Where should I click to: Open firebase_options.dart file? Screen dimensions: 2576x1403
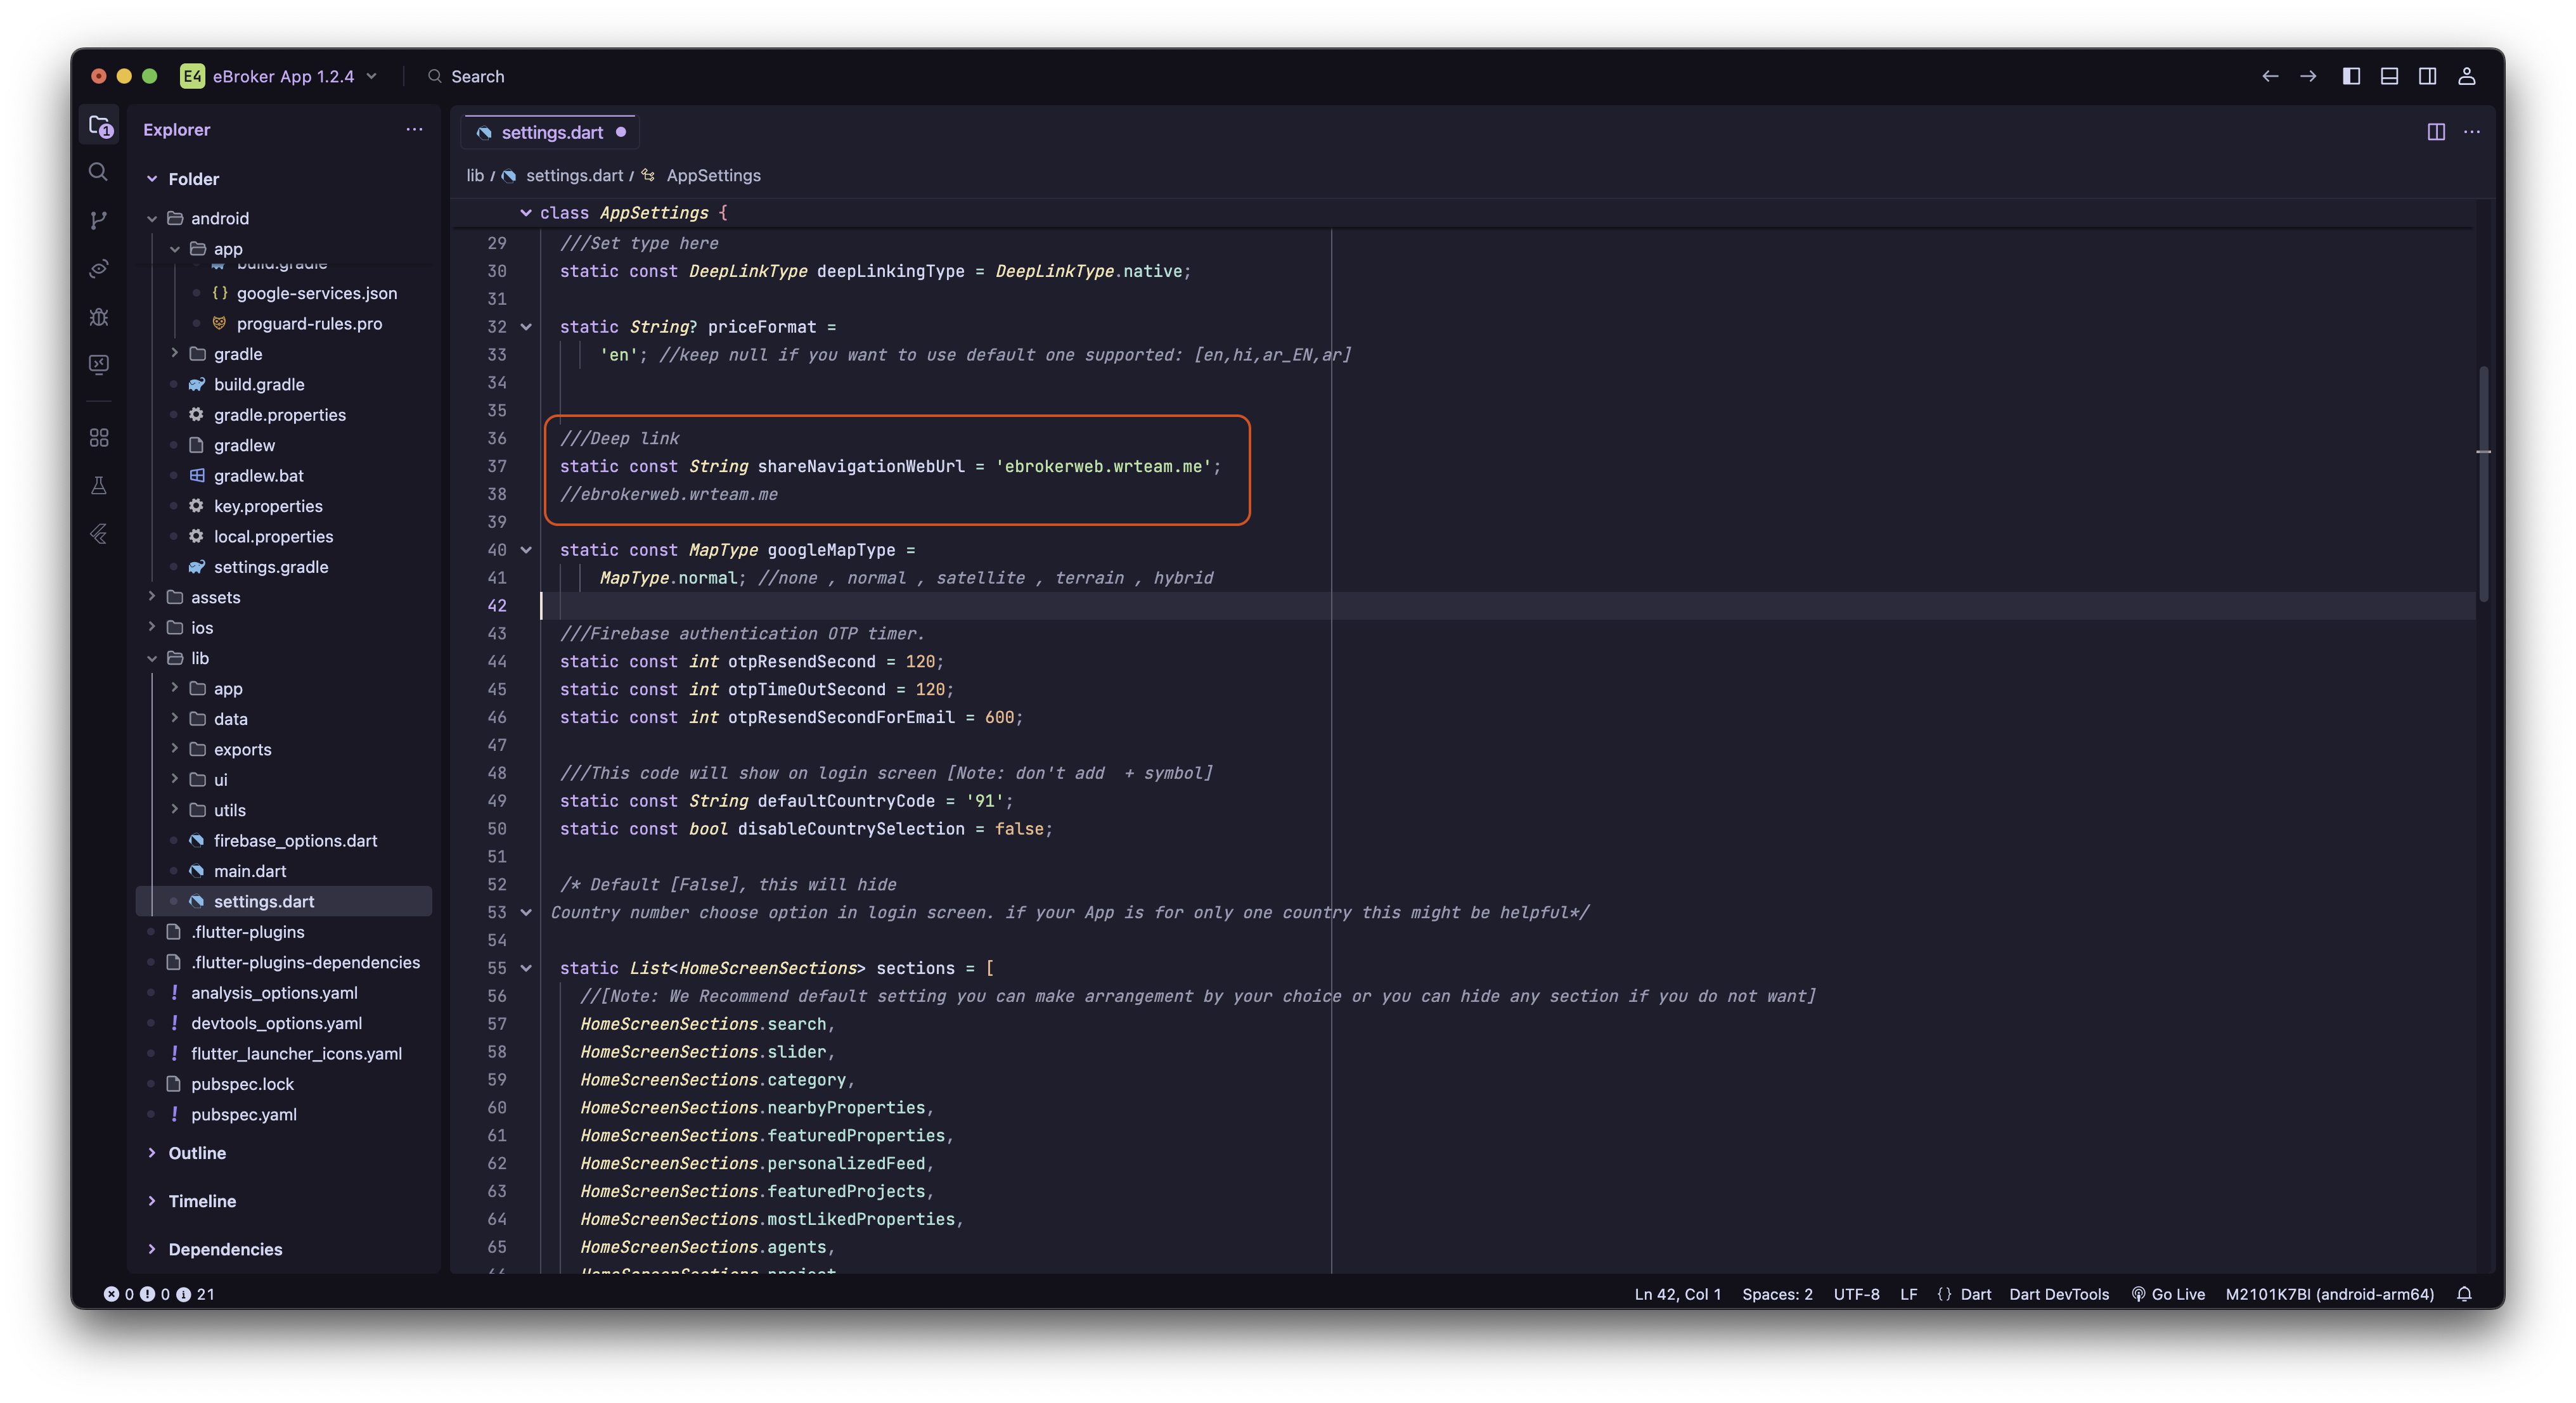(x=295, y=841)
